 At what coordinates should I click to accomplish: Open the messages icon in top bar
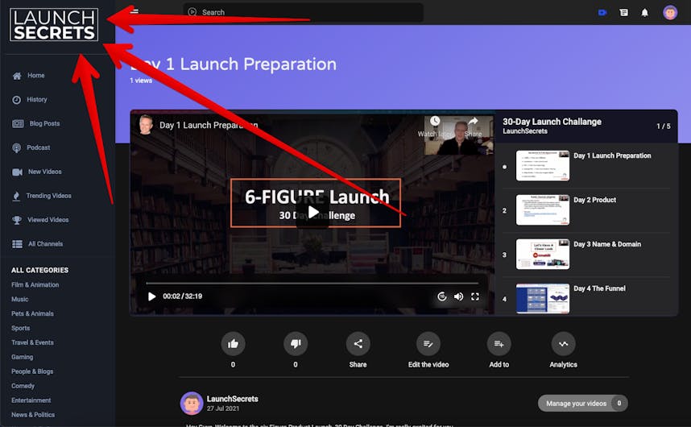click(623, 13)
